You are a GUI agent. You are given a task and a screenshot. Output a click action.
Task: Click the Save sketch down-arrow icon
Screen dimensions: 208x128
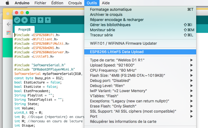click(x=48, y=20)
